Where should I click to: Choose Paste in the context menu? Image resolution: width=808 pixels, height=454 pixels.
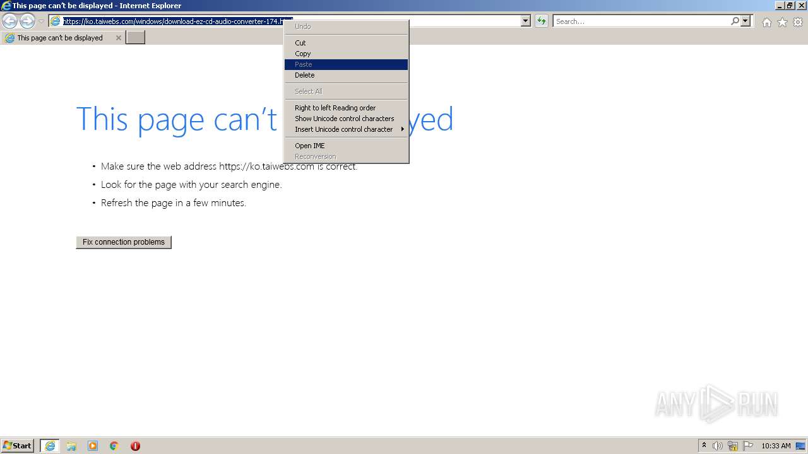346,64
